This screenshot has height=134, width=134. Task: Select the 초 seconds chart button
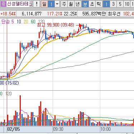(92, 4)
